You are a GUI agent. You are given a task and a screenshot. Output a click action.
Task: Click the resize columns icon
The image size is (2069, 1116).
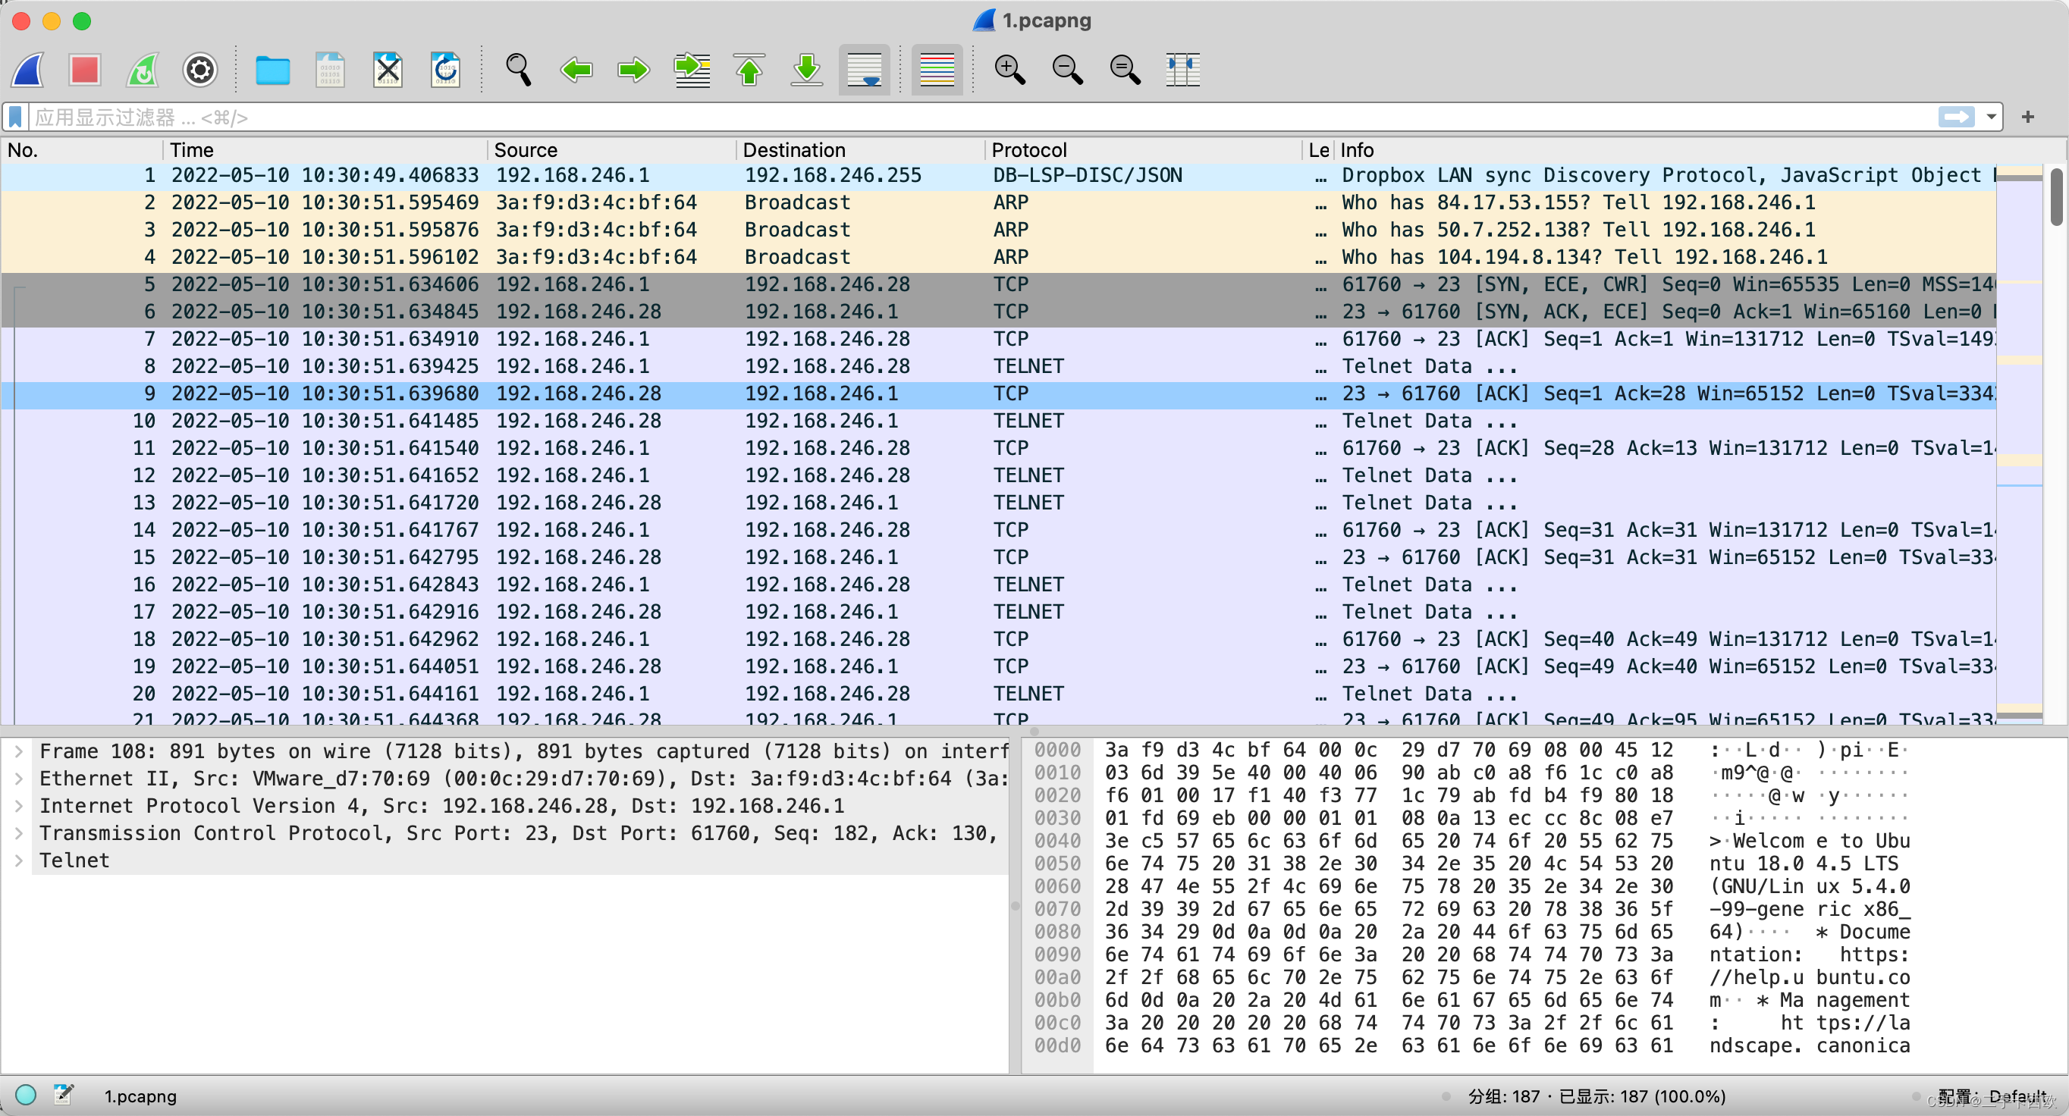(x=1182, y=71)
